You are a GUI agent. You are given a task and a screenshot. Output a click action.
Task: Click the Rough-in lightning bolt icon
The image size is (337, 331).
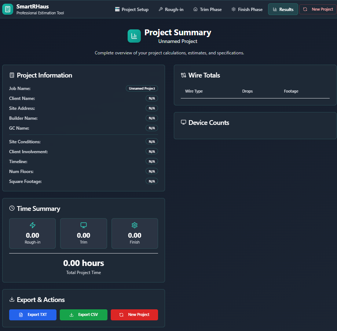click(33, 225)
